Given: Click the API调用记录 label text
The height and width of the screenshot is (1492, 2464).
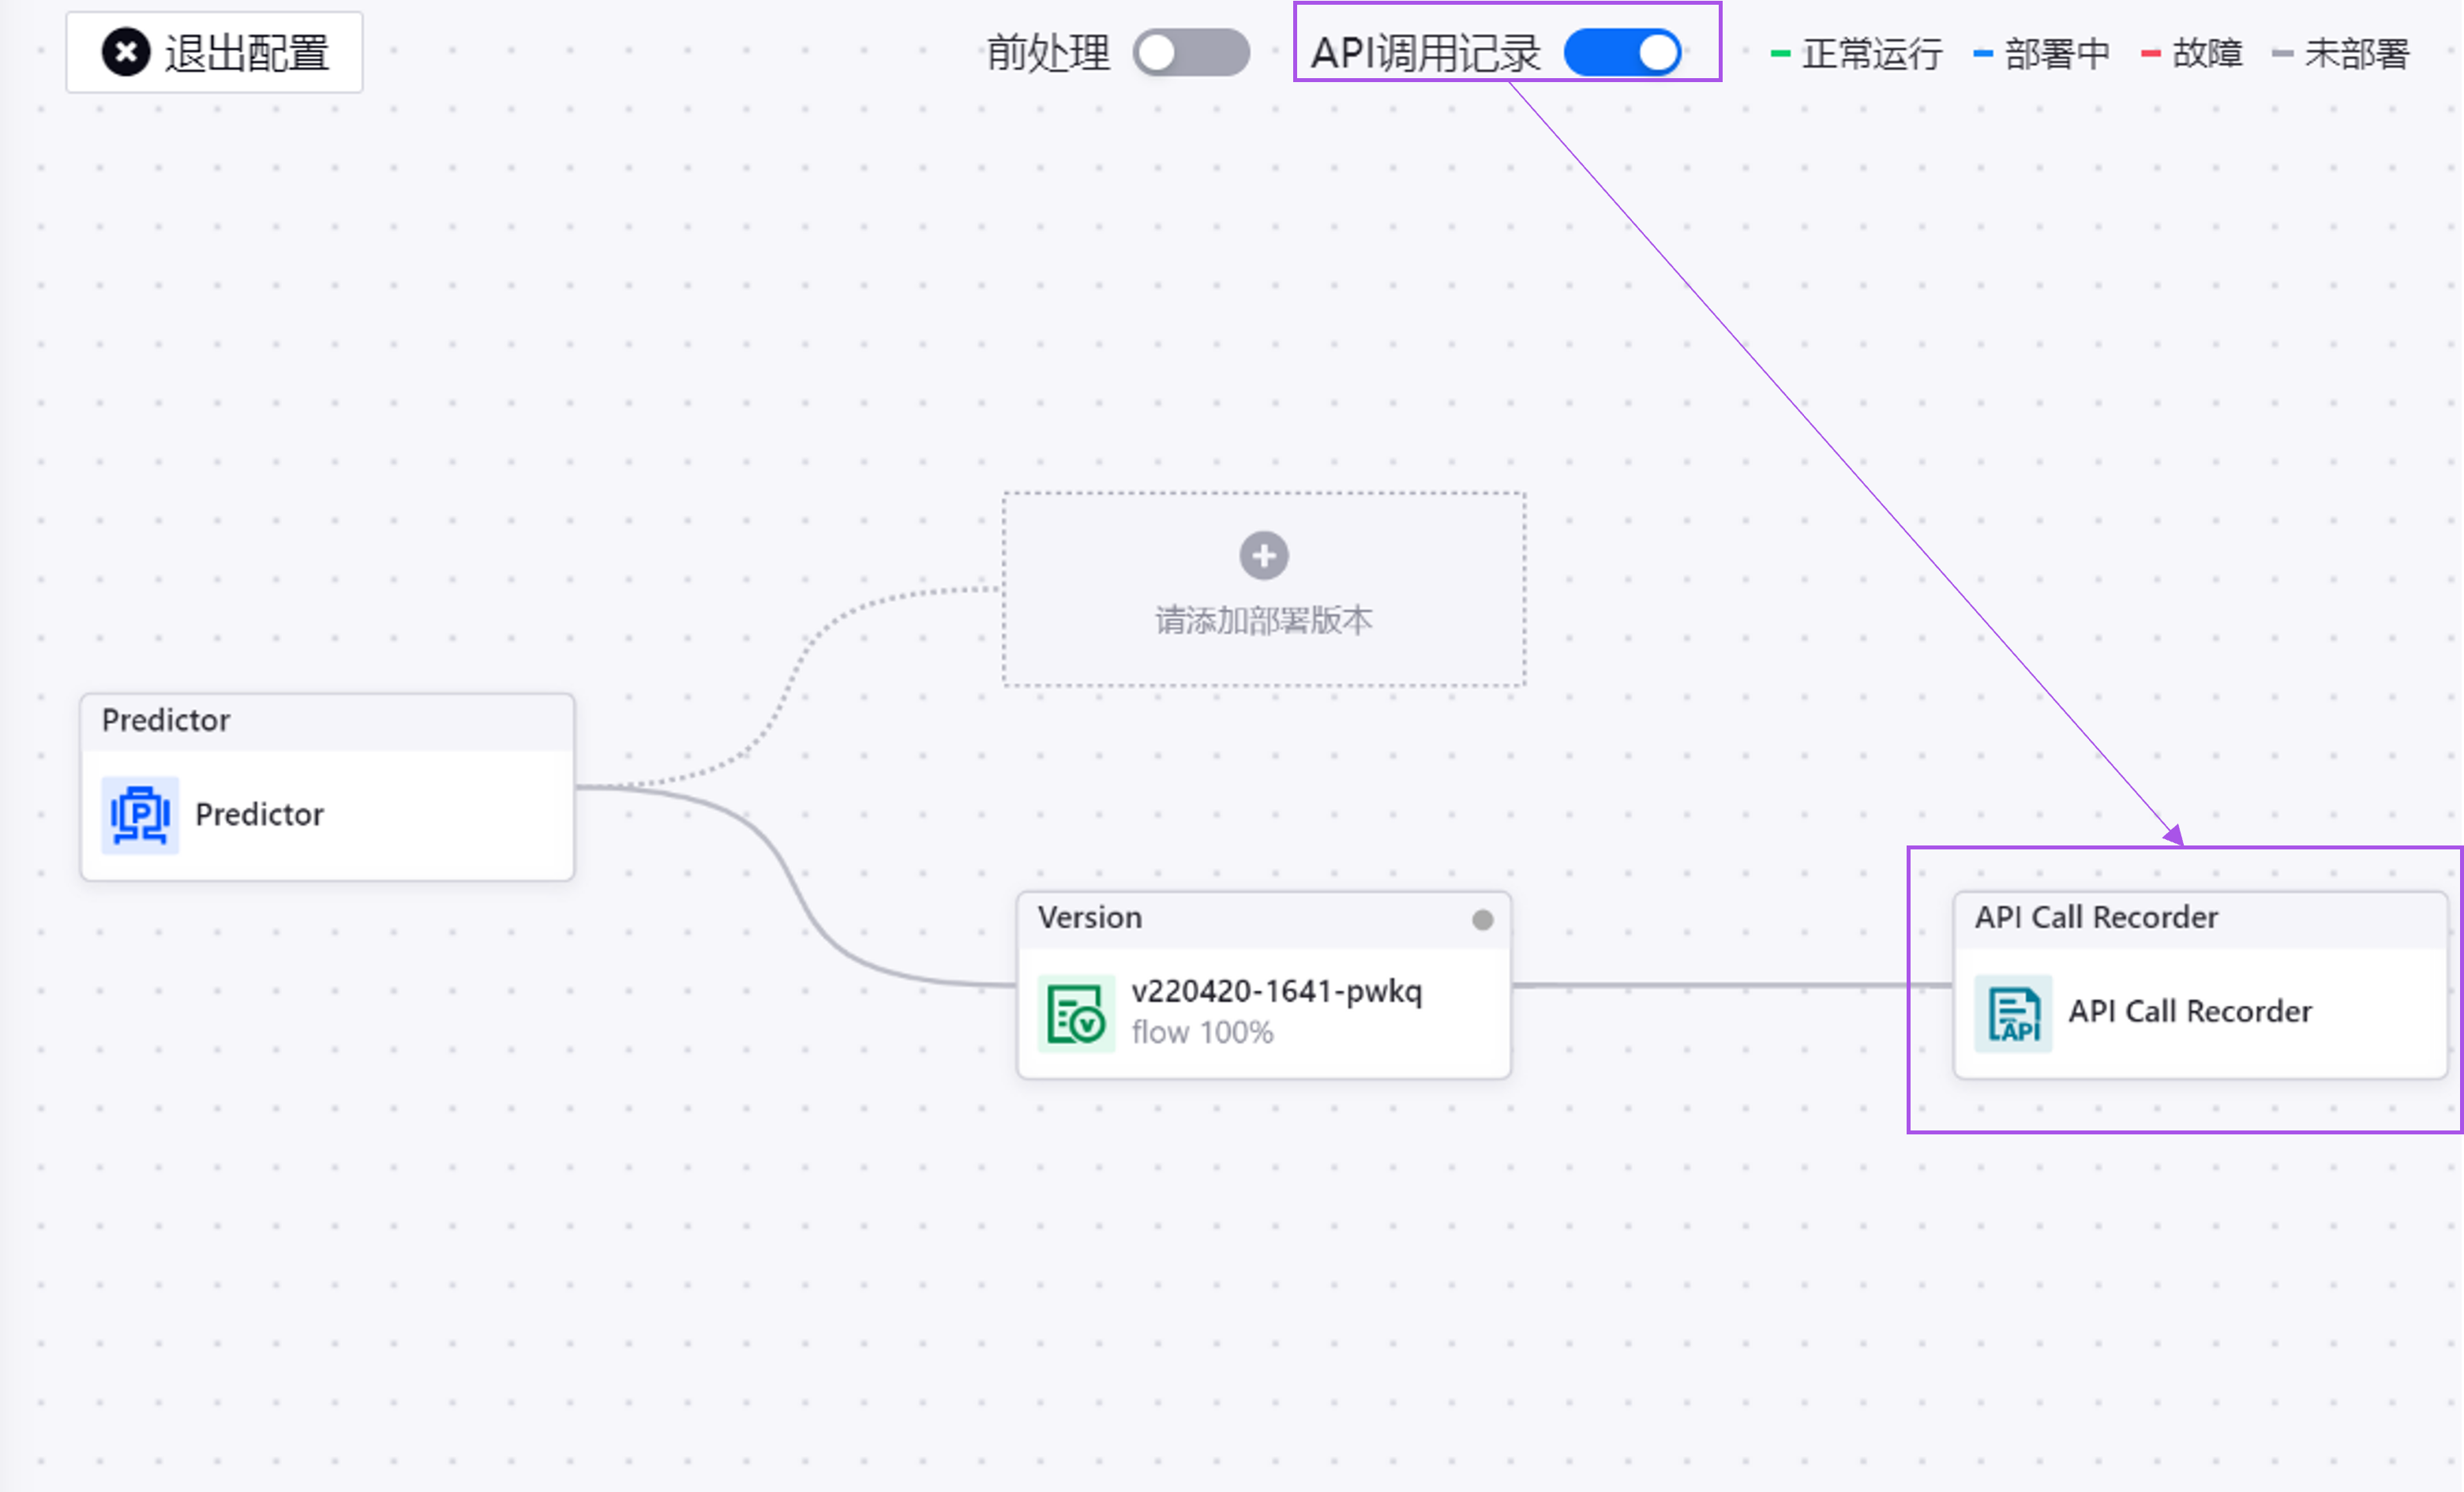Looking at the screenshot, I should 1426,53.
